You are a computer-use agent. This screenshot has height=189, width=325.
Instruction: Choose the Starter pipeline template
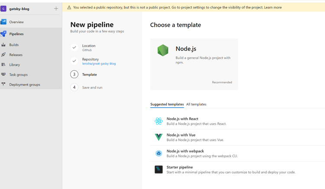click(x=237, y=170)
